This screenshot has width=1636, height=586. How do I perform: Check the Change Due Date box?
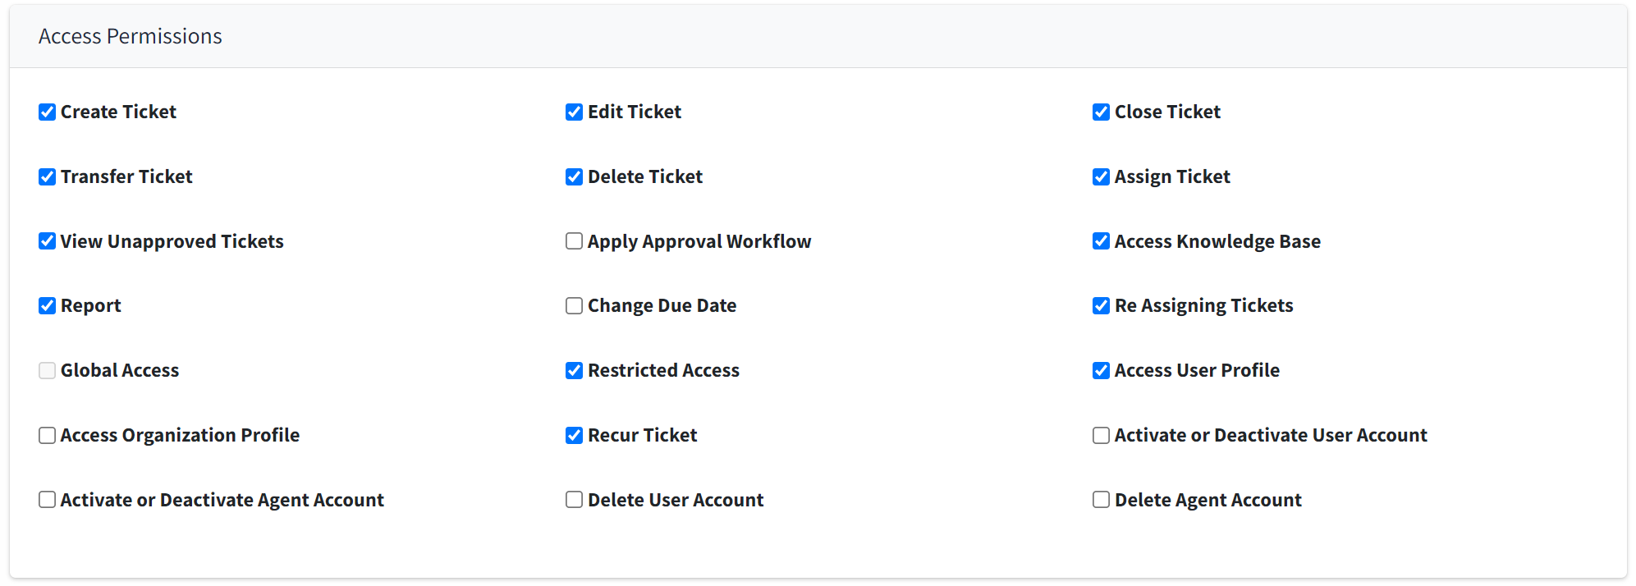click(x=575, y=306)
